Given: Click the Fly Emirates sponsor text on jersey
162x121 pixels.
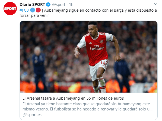Looking at the screenshot, I should [x=97, y=48].
